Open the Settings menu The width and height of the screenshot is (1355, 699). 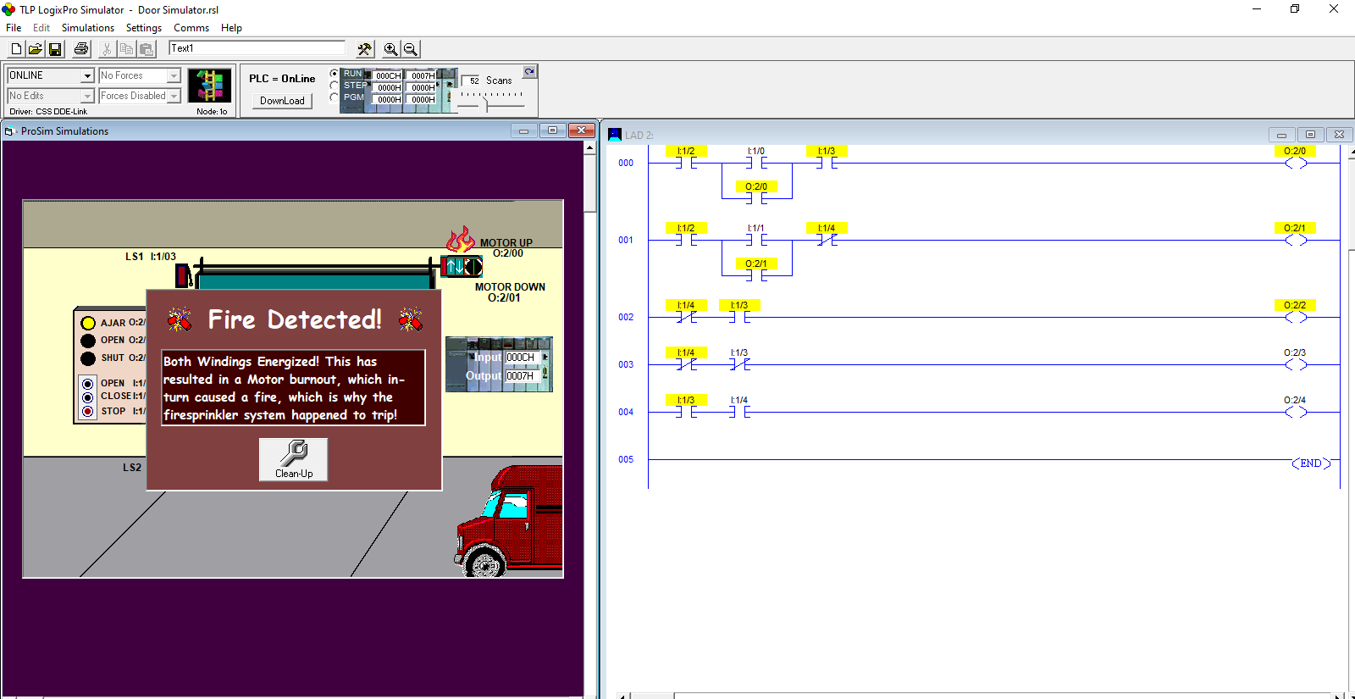[144, 28]
